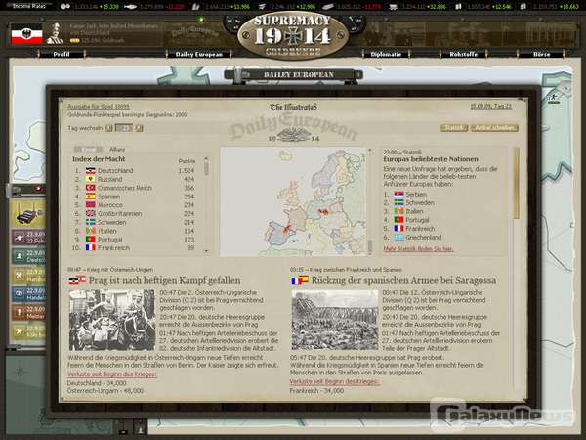Viewport: 586px width, 440px height.
Task: Switch to the Allianz ranking tab
Action: point(117,149)
